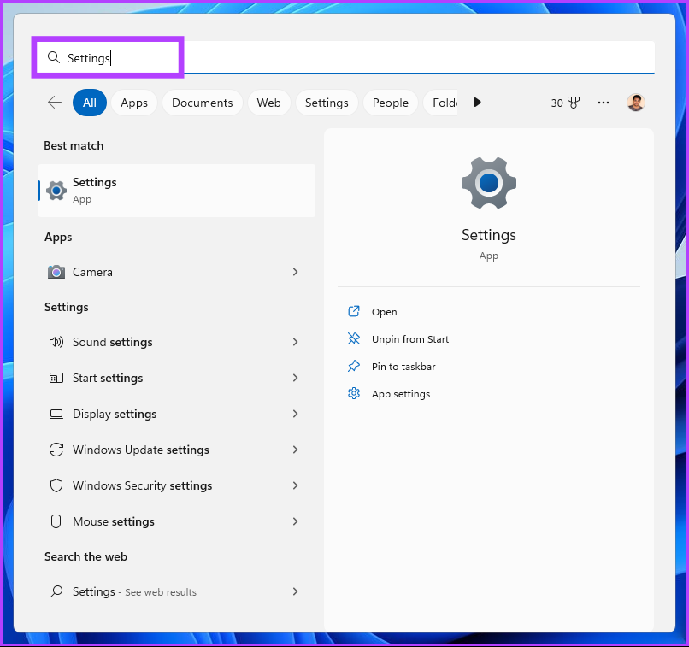Click the back arrow icon

tap(55, 103)
